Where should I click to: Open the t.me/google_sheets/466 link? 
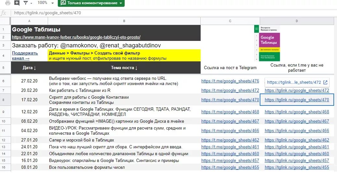pyautogui.click(x=230, y=131)
